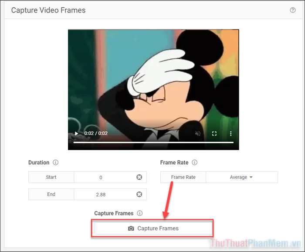Enter fullscreen mode on the video

pos(214,134)
